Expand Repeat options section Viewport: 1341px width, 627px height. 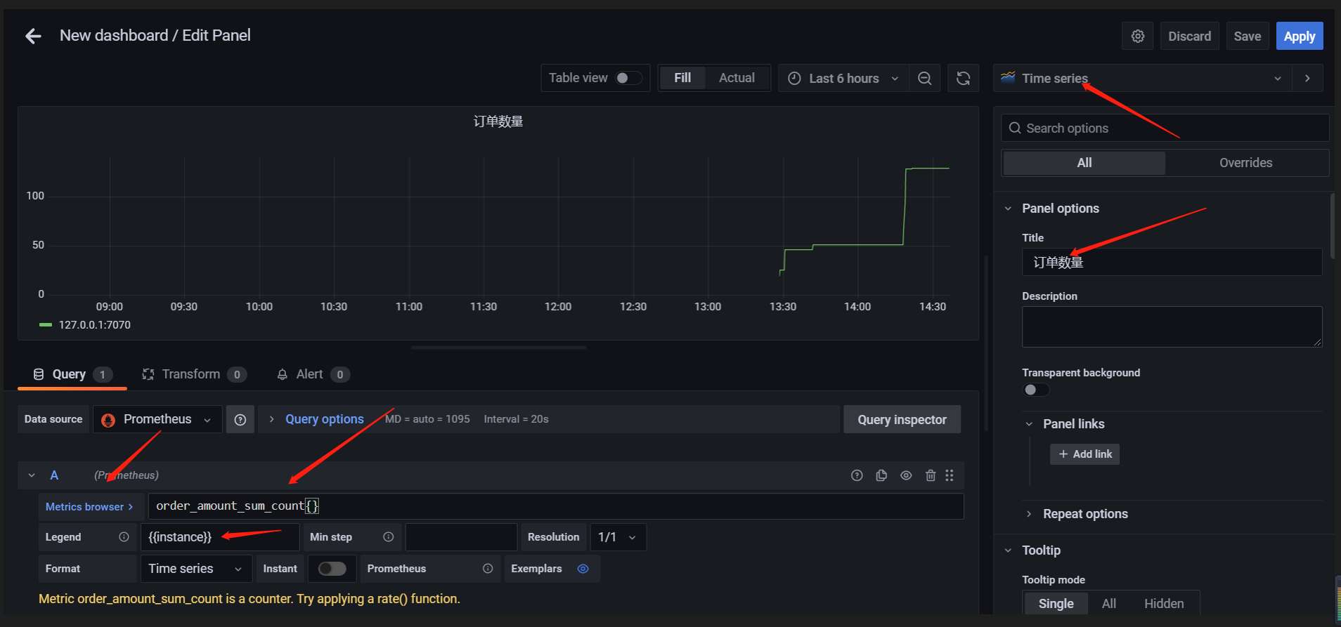point(1029,514)
